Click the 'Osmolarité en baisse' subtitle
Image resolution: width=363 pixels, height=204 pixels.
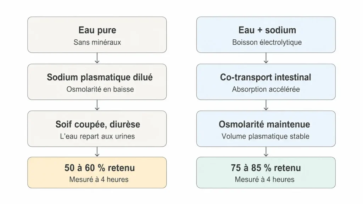(100, 89)
